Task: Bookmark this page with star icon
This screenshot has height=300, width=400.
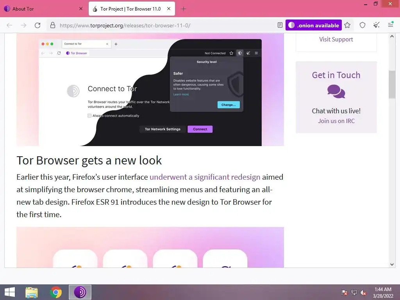Action: point(347,25)
